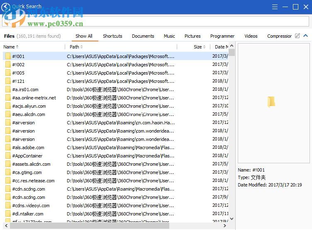Click the horizontal scrollbar right arrow
This screenshot has height=230, width=312.
click(x=225, y=225)
